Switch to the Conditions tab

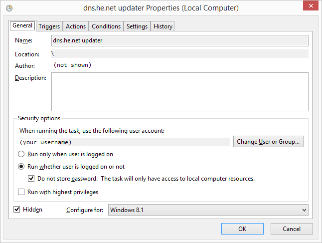[x=106, y=26]
